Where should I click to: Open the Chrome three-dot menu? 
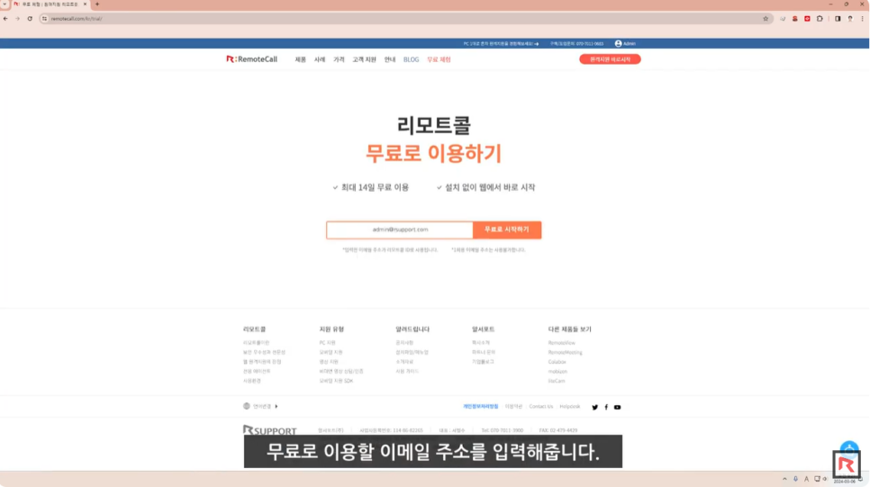tap(862, 18)
